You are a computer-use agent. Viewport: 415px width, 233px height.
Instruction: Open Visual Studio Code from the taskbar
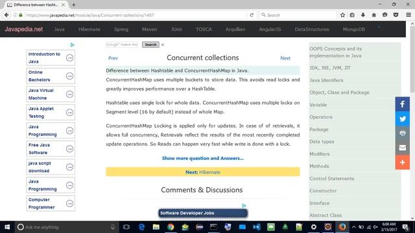pyautogui.click(x=257, y=227)
